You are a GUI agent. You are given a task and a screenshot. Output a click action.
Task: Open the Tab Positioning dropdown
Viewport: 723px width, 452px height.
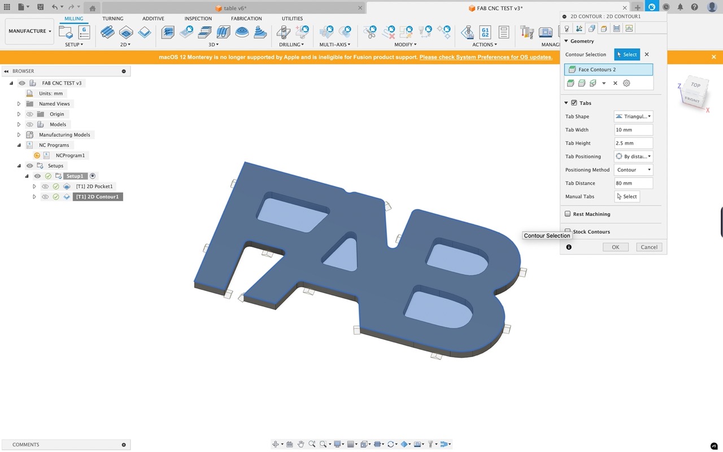click(633, 157)
